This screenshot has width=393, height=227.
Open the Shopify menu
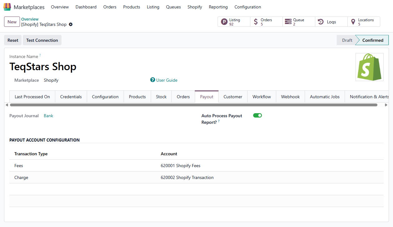click(195, 7)
